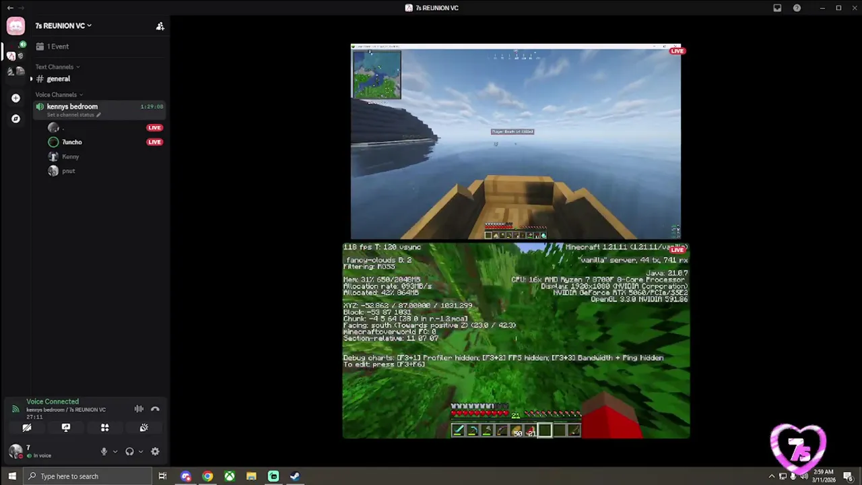Mute the microphone
This screenshot has height=485, width=862.
[x=104, y=452]
